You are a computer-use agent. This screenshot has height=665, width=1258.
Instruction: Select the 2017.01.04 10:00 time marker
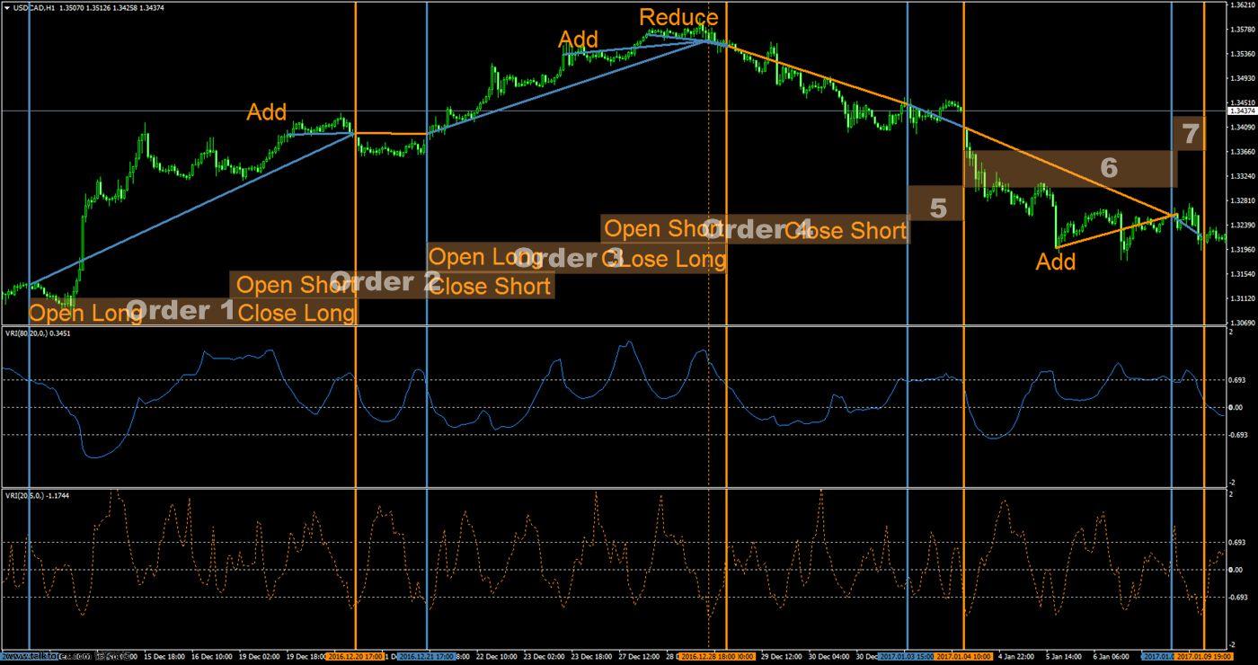pyautogui.click(x=964, y=657)
